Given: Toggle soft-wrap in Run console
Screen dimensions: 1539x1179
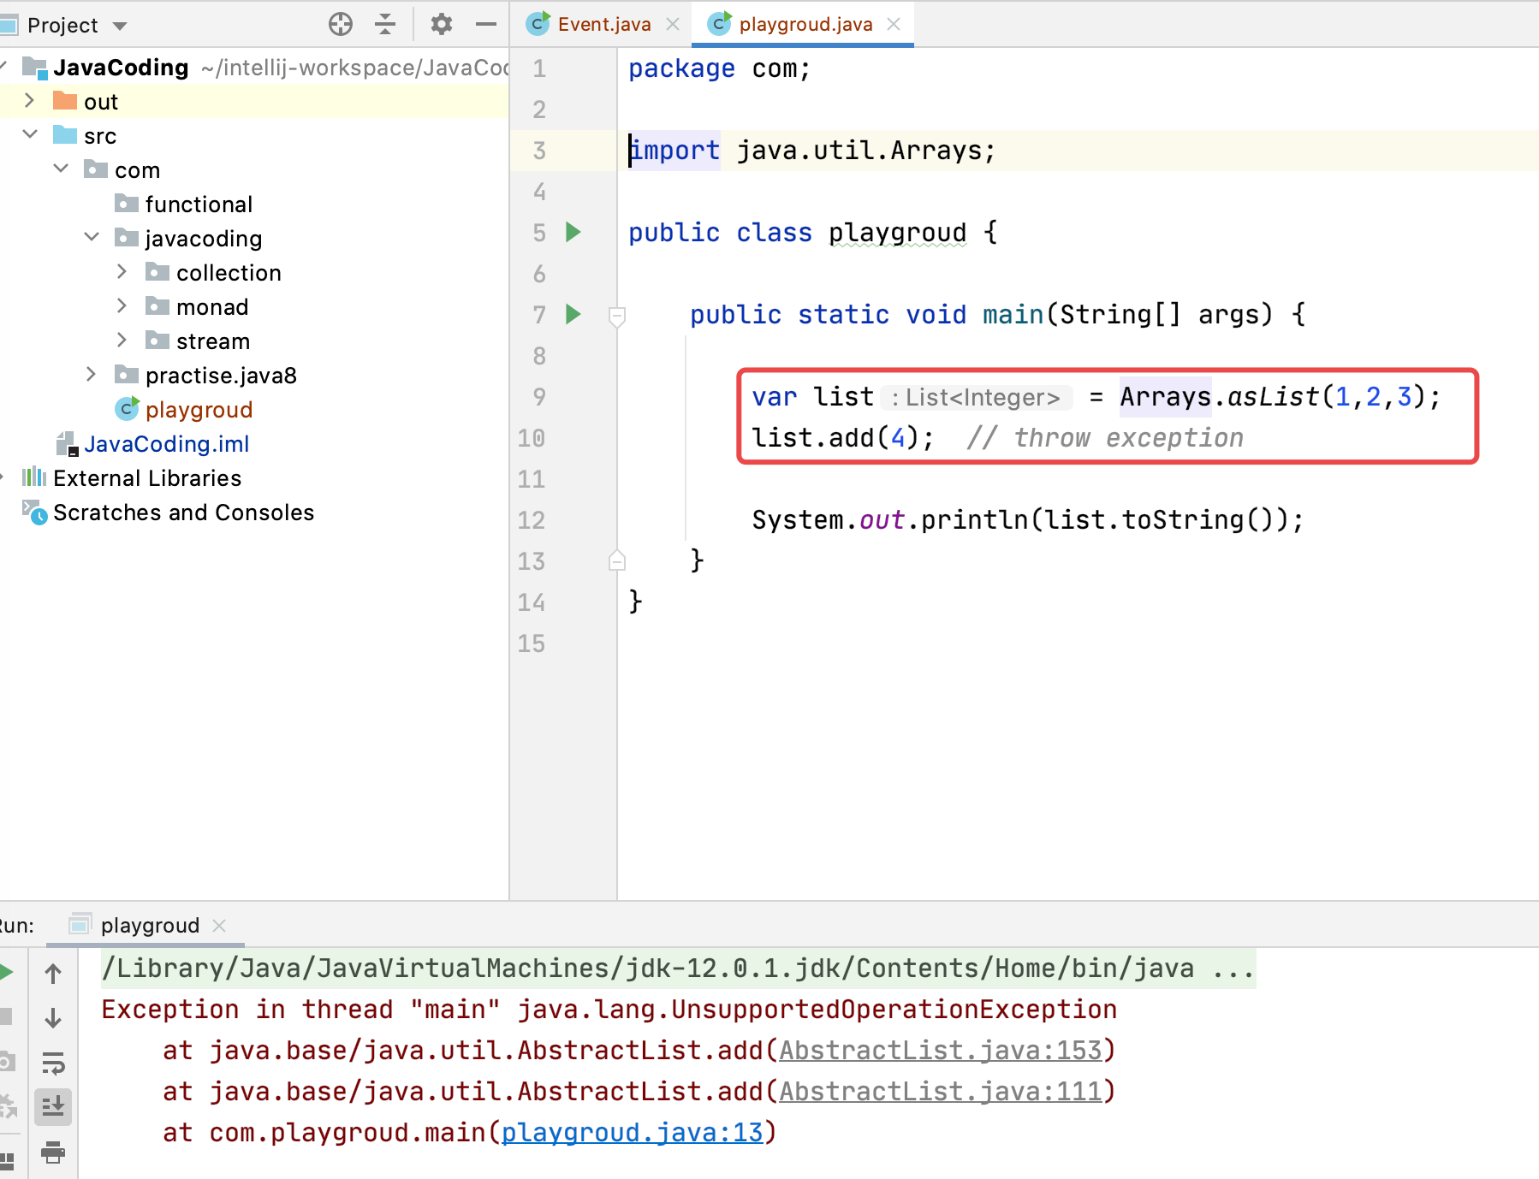Looking at the screenshot, I should point(53,1063).
